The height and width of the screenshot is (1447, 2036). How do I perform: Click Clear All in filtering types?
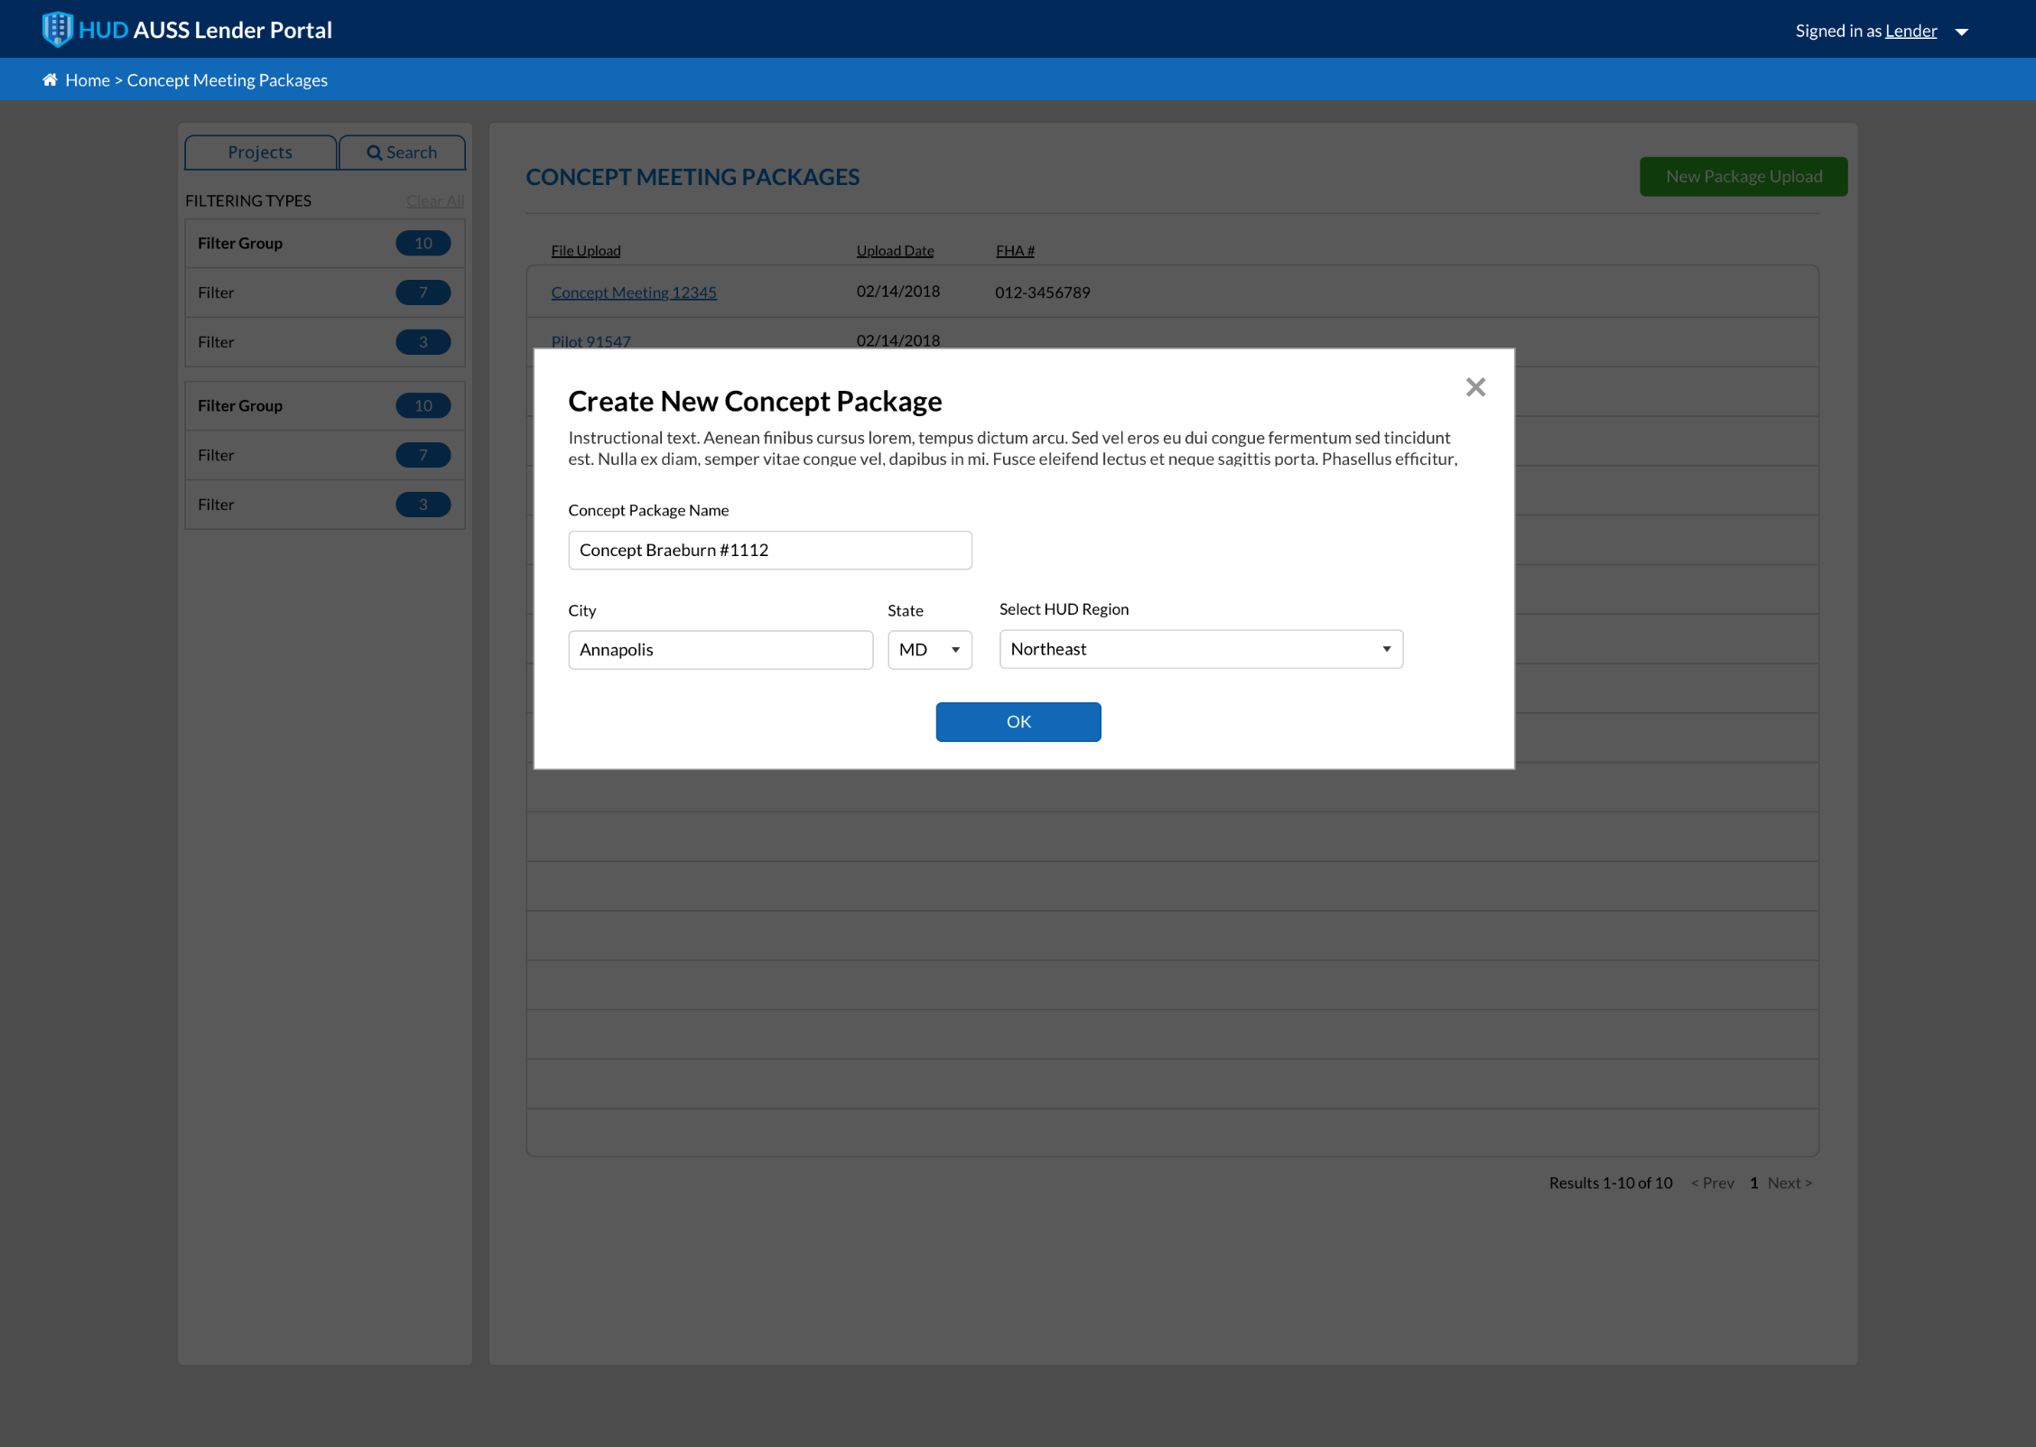(x=434, y=200)
